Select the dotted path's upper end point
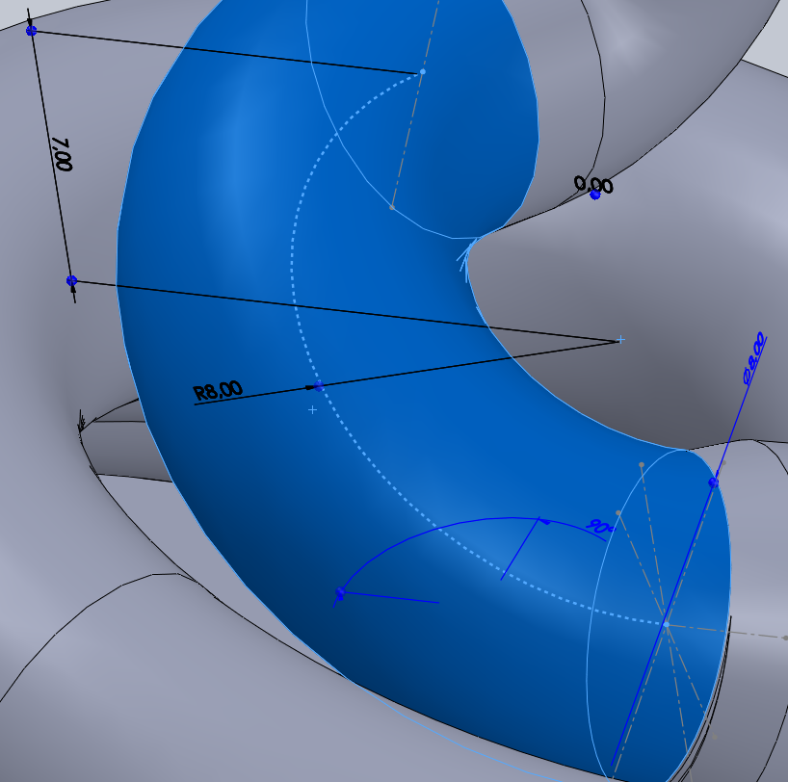Image resolution: width=788 pixels, height=782 pixels. pos(422,72)
